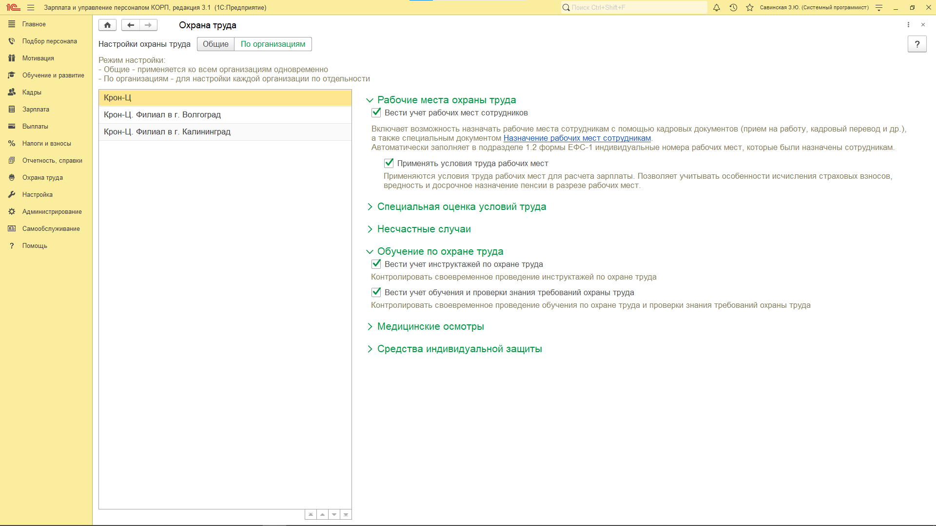This screenshot has width=936, height=526.
Task: Select Крон-Ц. Филиал в г. Волгоград row
Action: coord(162,114)
